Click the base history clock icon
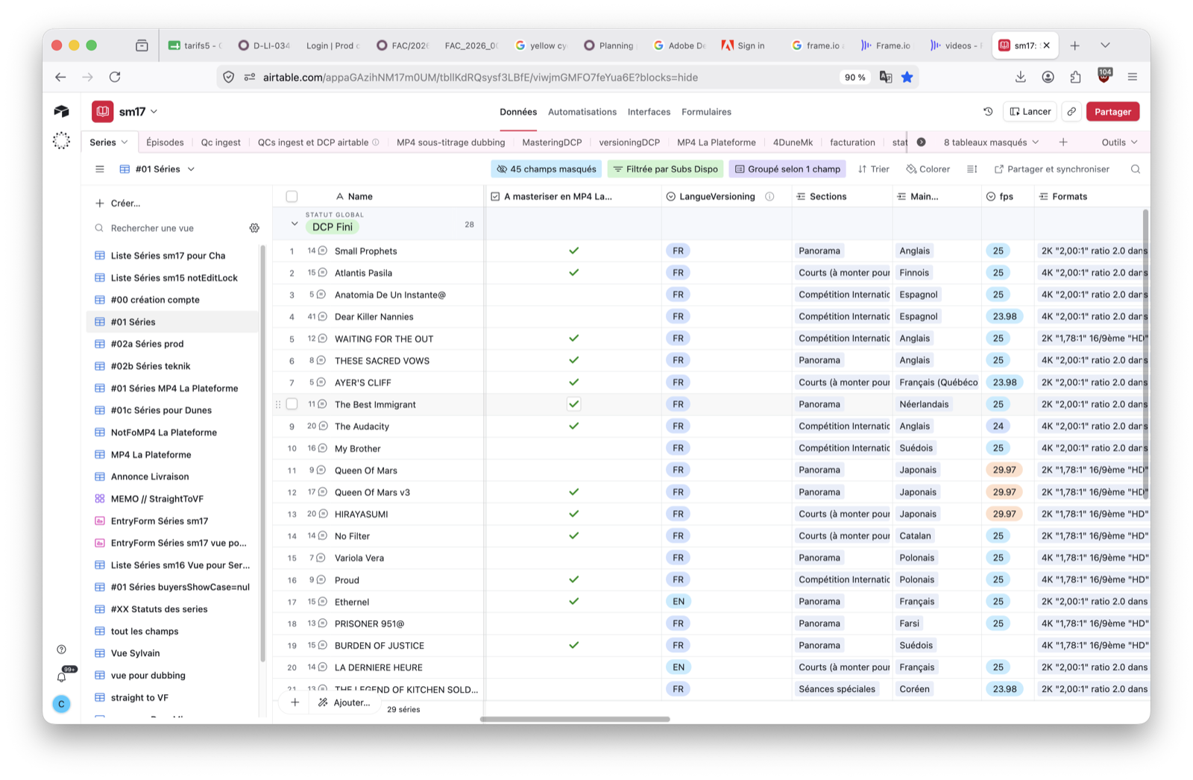This screenshot has width=1193, height=780. click(x=988, y=112)
